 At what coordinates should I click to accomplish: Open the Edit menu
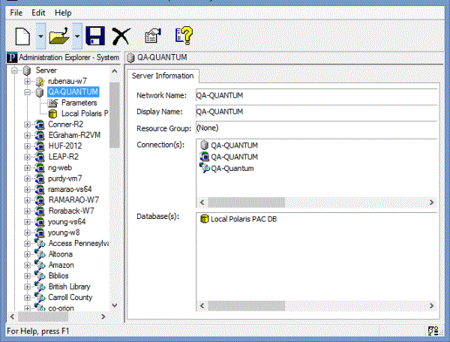pos(38,13)
